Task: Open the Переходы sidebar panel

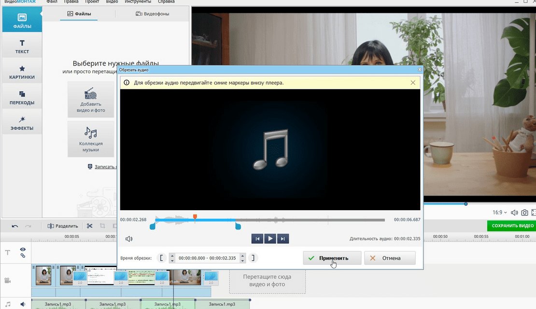Action: tap(22, 98)
